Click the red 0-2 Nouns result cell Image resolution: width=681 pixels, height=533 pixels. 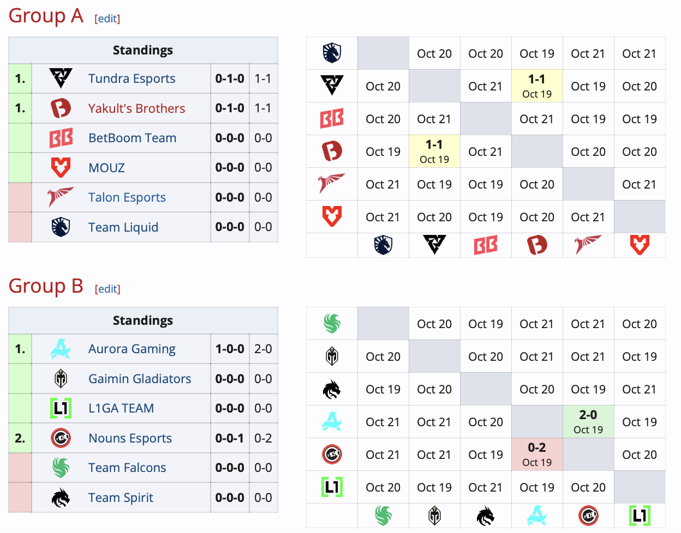click(x=536, y=454)
